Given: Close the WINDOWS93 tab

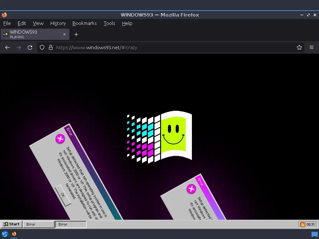Looking at the screenshot, I should click(x=64, y=34).
